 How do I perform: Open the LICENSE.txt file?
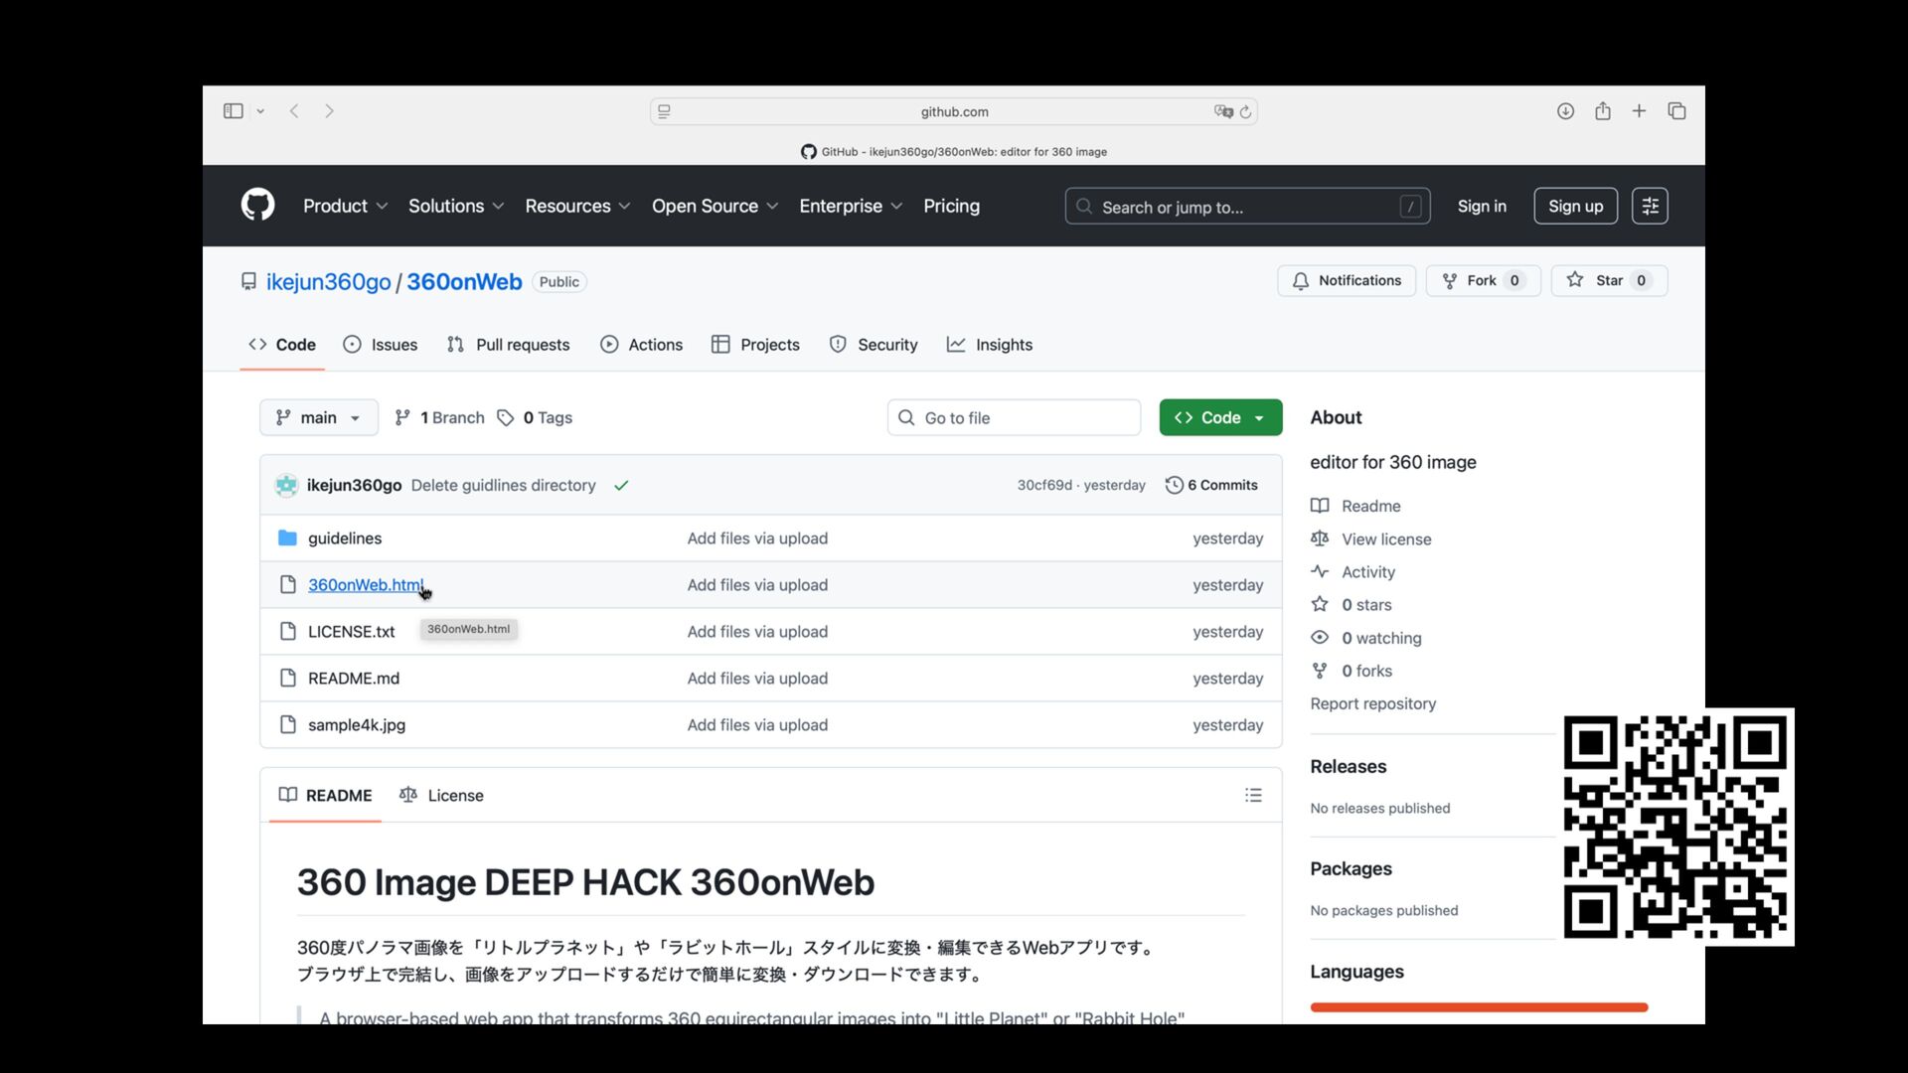tap(351, 631)
